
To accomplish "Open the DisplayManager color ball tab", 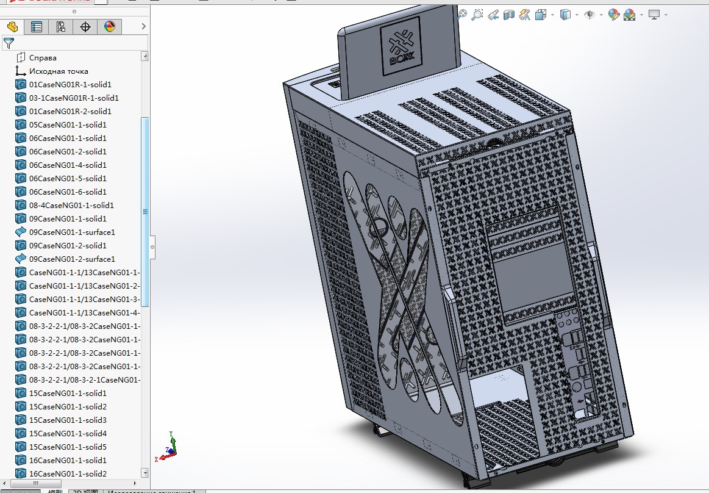I will coord(109,27).
